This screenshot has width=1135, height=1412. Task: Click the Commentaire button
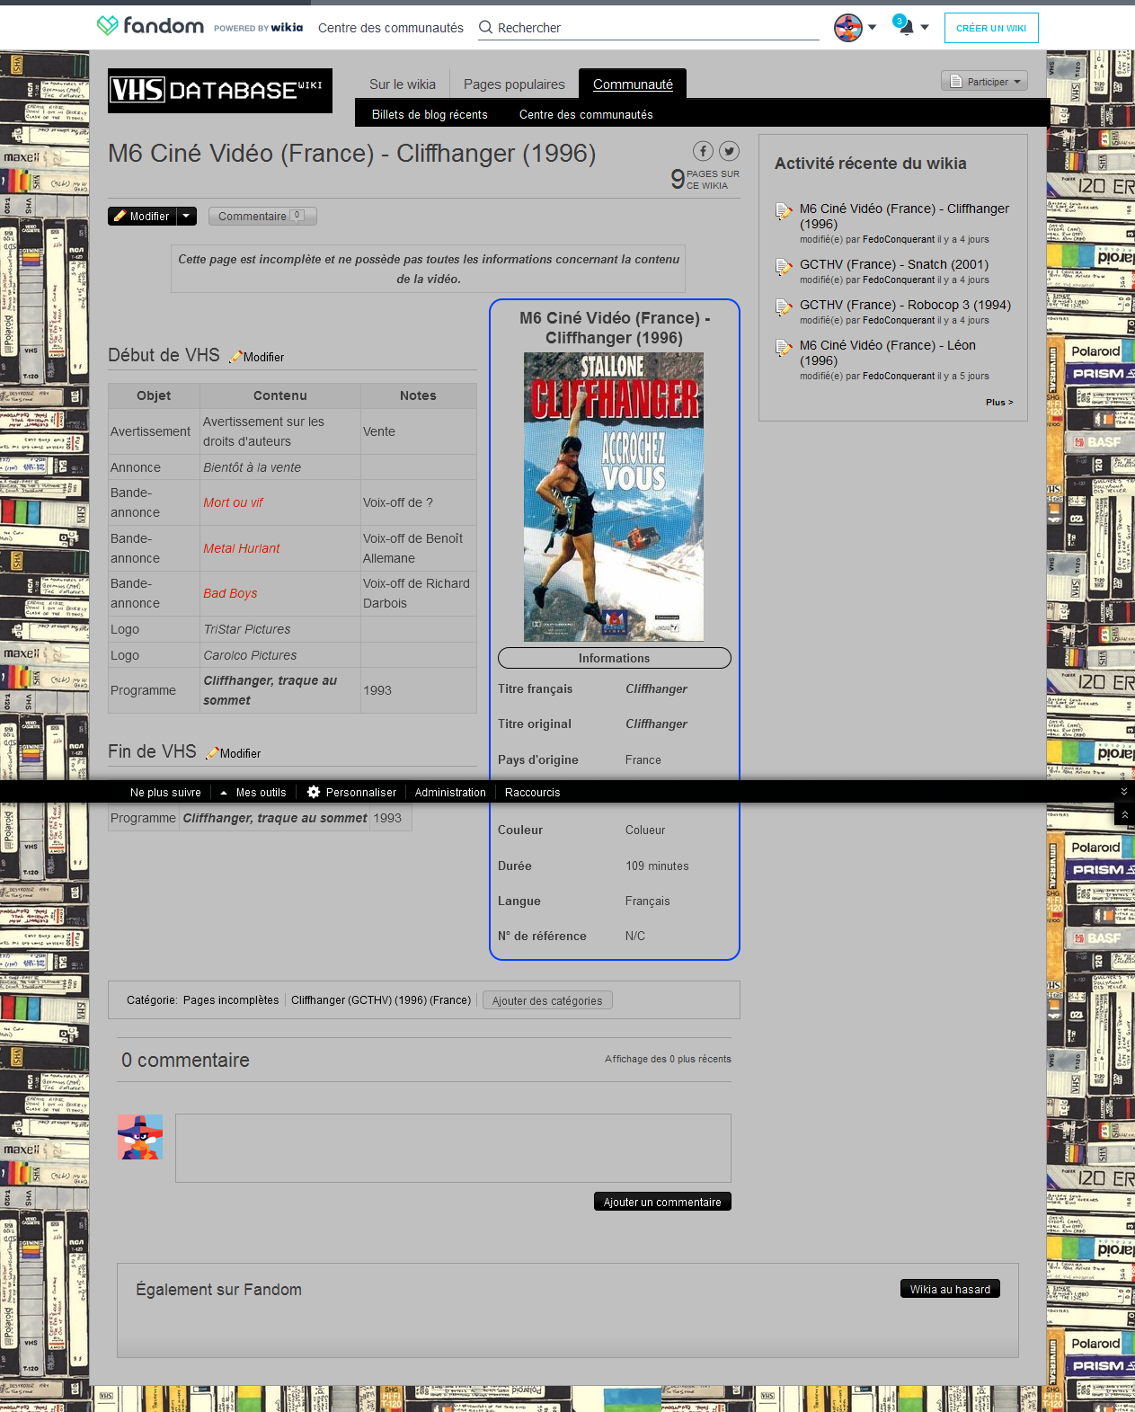pos(262,216)
